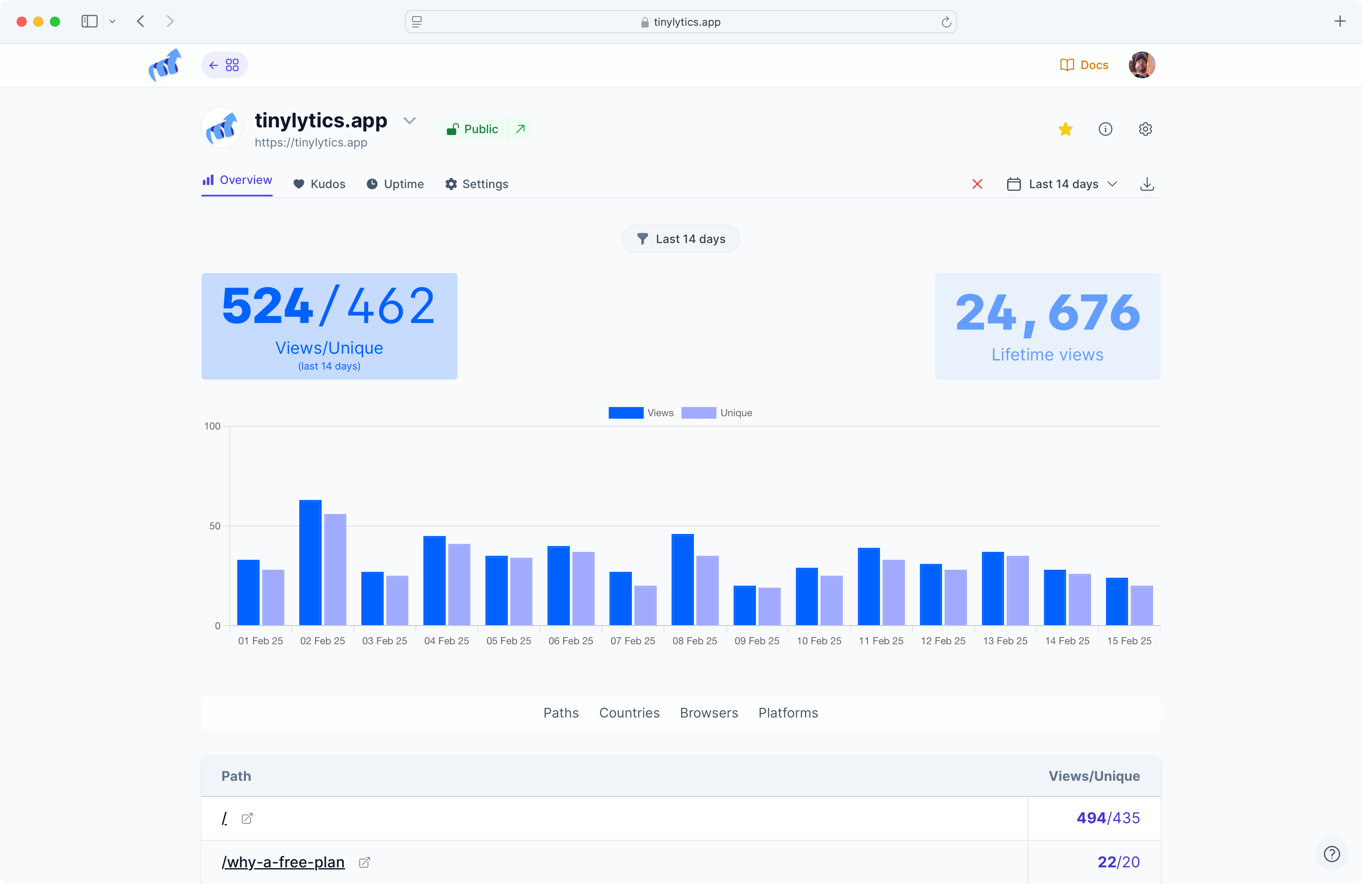Open the public page arrow link
This screenshot has height=884, width=1362.
click(520, 129)
